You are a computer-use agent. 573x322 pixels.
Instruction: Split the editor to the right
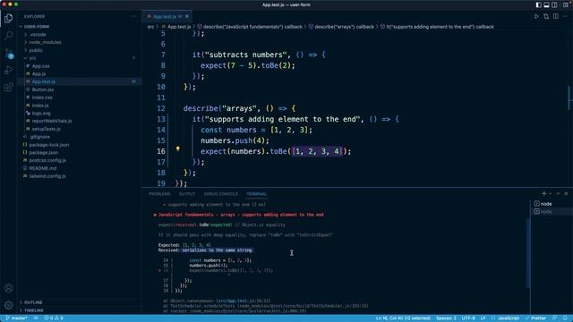tap(555, 16)
